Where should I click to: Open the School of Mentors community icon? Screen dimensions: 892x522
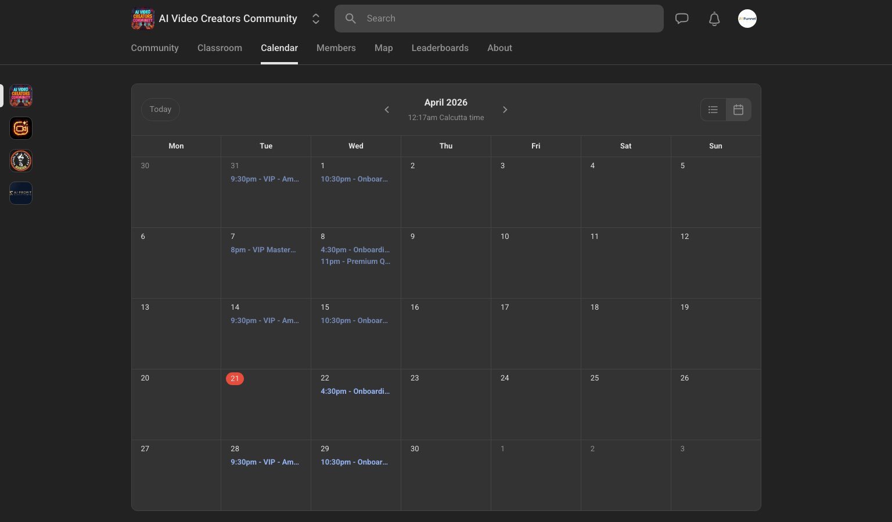(20, 161)
